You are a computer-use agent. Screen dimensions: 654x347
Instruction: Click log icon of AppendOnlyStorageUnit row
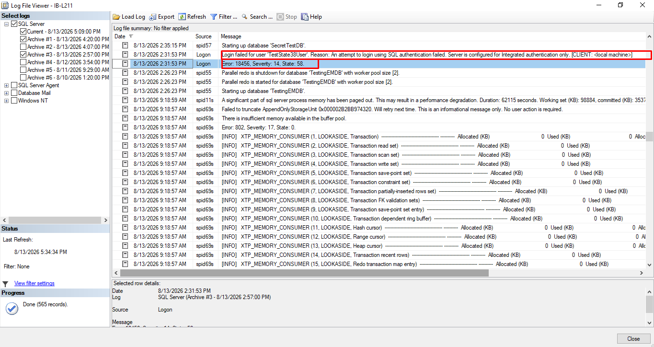click(x=125, y=109)
